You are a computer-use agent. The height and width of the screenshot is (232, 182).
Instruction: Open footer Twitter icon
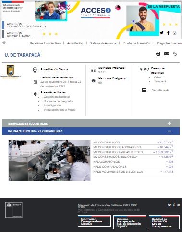click(170, 205)
